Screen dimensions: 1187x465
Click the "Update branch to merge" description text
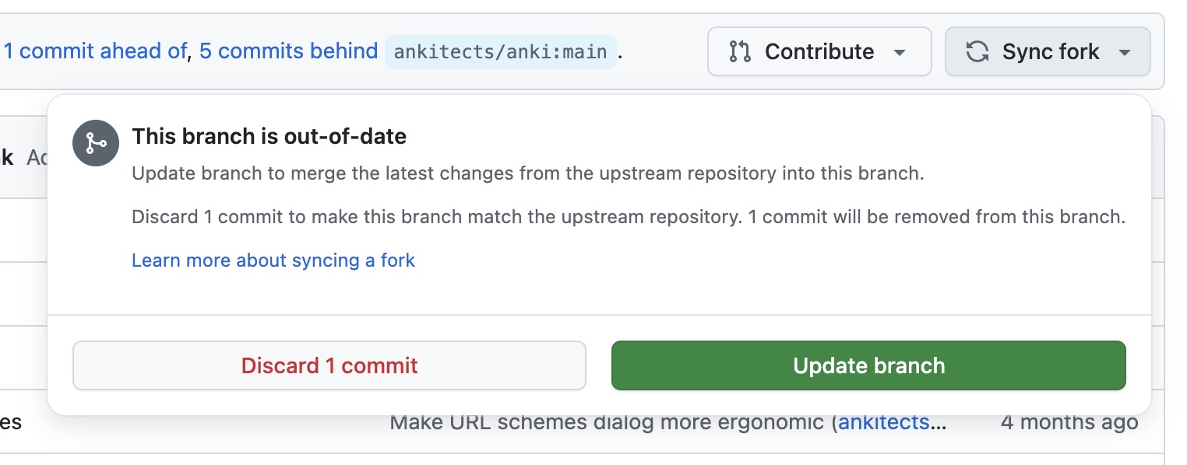click(527, 173)
